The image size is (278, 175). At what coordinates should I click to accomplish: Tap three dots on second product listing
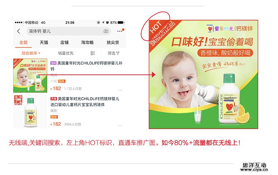(x=120, y=126)
